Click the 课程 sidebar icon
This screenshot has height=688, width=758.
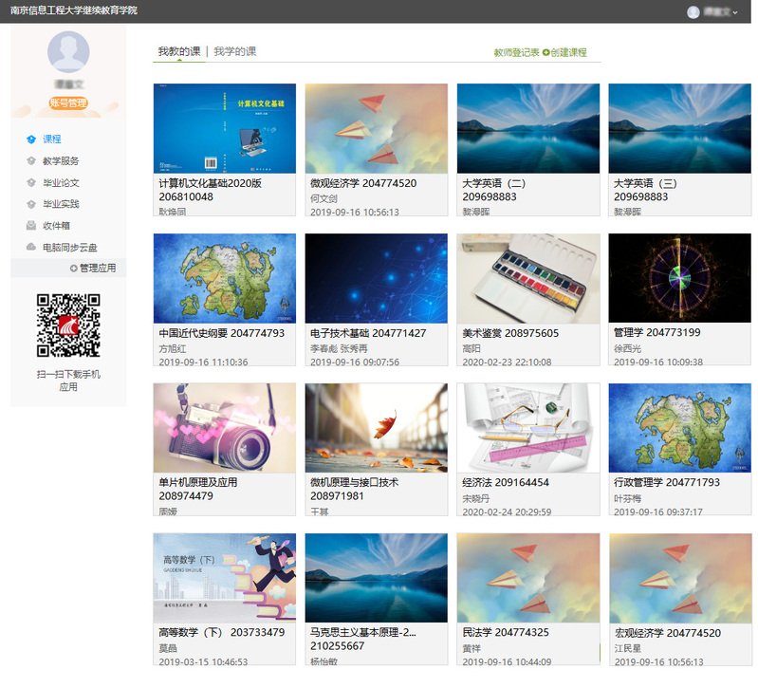coord(31,139)
